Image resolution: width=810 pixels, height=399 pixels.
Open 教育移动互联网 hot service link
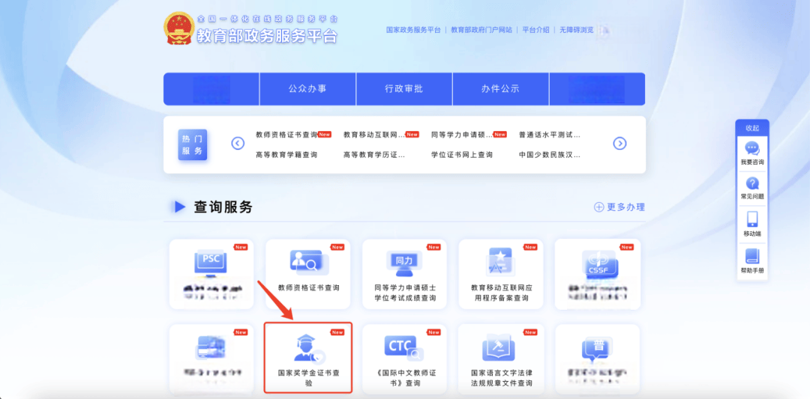(x=374, y=135)
